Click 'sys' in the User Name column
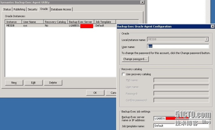Viewport: 215px width, 130px height. (x=25, y=26)
